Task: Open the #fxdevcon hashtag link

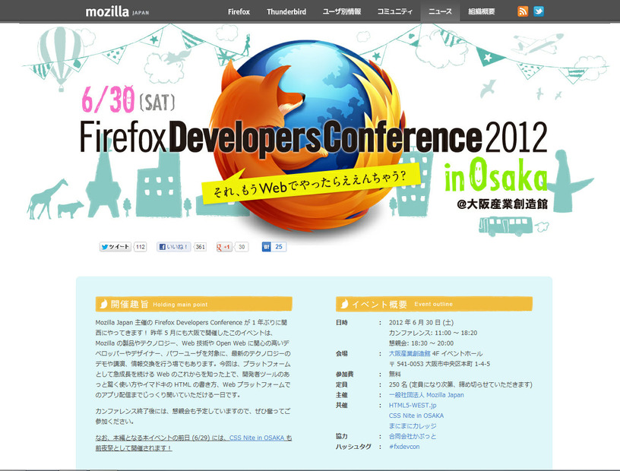Action: point(404,446)
